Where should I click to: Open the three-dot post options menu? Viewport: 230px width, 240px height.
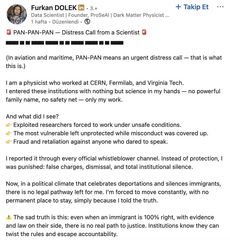(x=220, y=7)
